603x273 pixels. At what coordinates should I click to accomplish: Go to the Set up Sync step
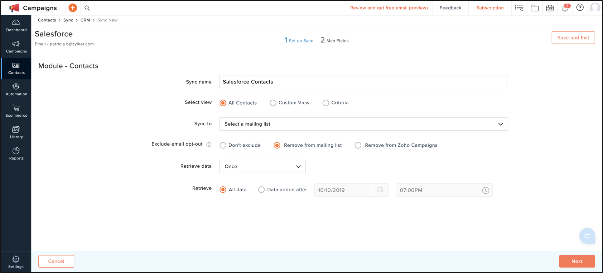[x=299, y=40]
